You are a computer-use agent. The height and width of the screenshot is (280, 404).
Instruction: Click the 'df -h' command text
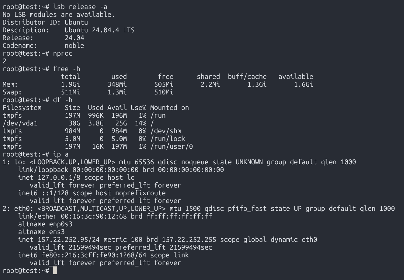[63, 100]
